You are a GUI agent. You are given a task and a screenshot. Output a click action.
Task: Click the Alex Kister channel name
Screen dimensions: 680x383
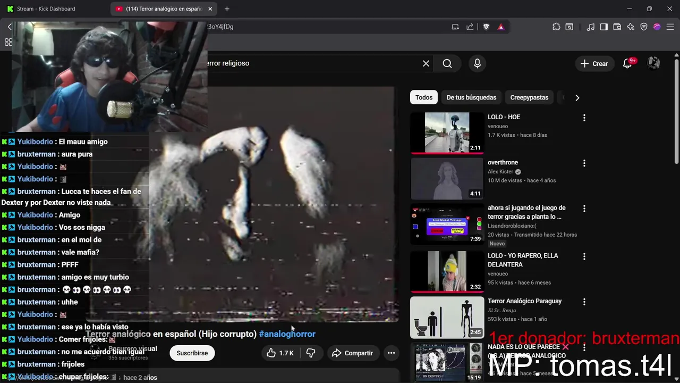point(500,172)
